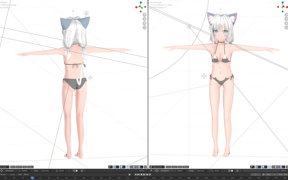Open the Add menu in the right viewport
288x180 pixels.
click(x=180, y=167)
